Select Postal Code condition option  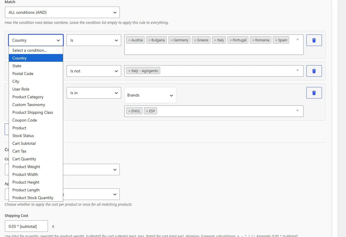click(36, 74)
